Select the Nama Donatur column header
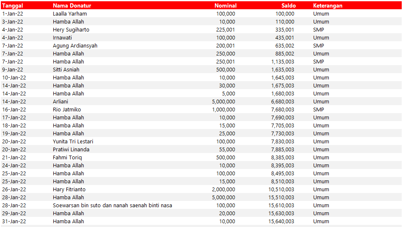403x227 pixels. click(x=72, y=5)
